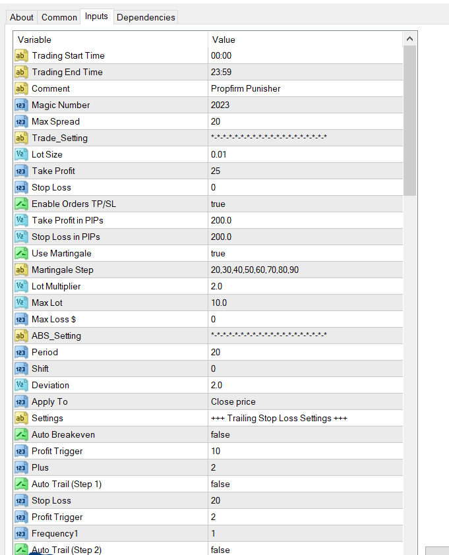Select the Lot Size value 0.01
The image size is (449, 555).
(305, 154)
